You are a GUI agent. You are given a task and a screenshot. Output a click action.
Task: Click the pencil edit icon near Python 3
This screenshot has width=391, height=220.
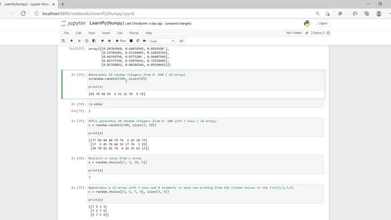pyautogui.click(x=307, y=33)
